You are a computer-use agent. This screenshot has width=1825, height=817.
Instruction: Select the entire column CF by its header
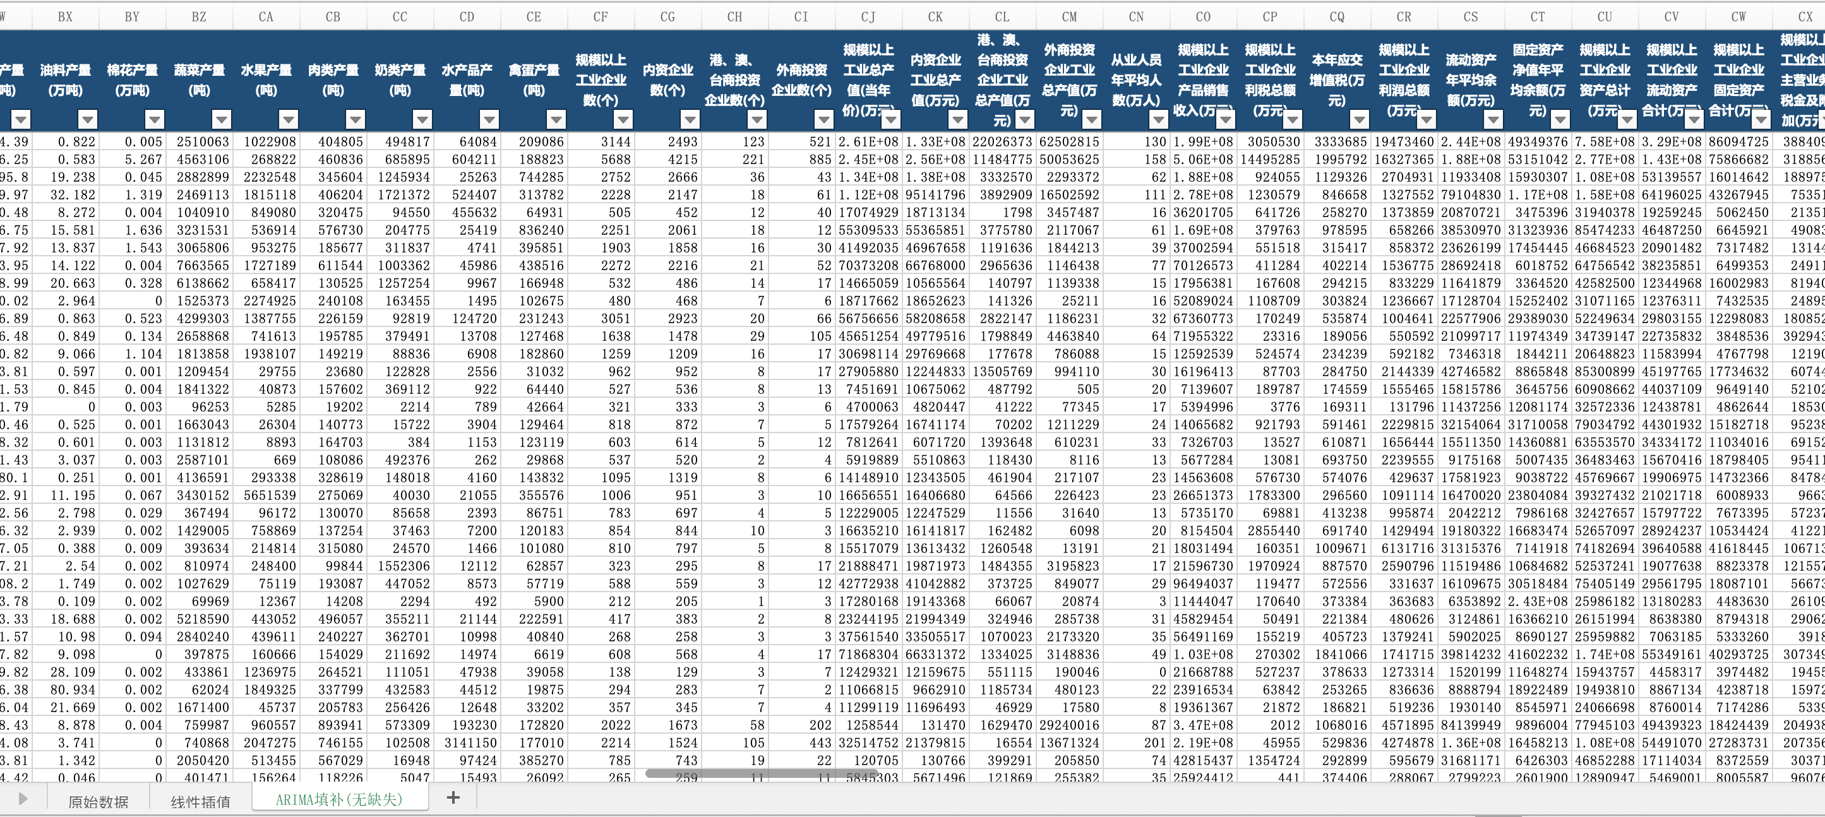tap(601, 16)
